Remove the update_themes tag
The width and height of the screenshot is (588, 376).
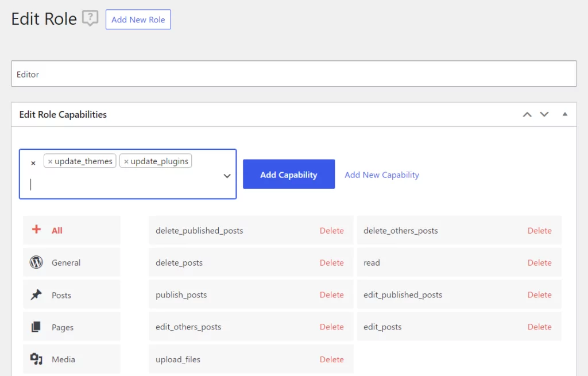[x=50, y=161]
